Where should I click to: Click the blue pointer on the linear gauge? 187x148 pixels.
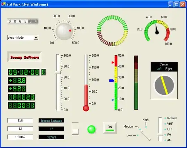112,81
